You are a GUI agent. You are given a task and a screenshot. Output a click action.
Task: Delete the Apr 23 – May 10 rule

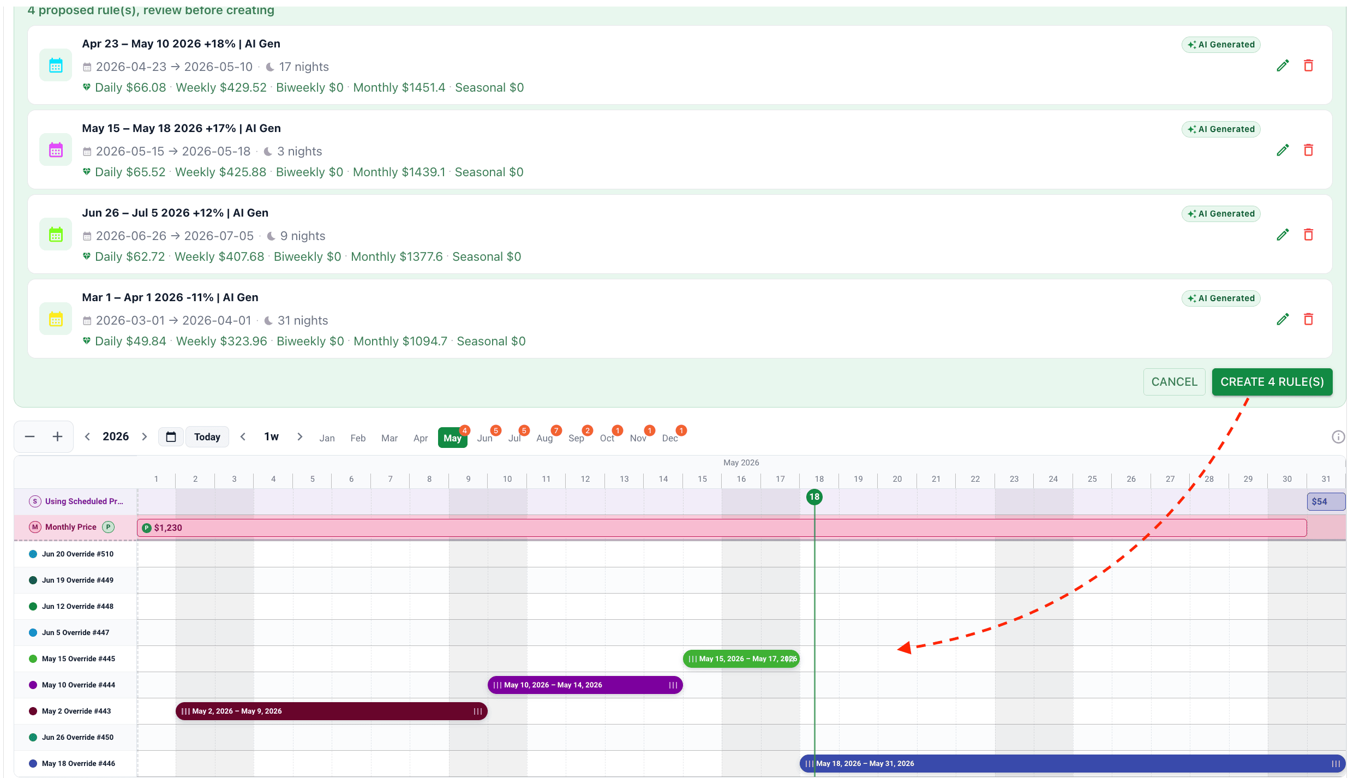(x=1308, y=65)
